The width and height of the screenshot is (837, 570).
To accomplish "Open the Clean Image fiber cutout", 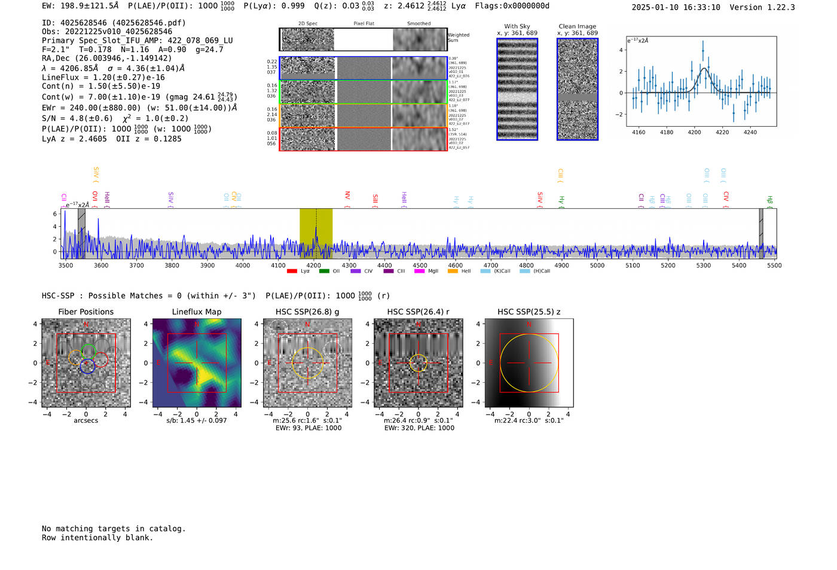I will [x=578, y=89].
